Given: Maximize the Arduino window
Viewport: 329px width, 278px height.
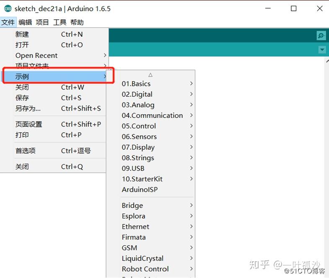Looking at the screenshot, I should tap(293, 8).
